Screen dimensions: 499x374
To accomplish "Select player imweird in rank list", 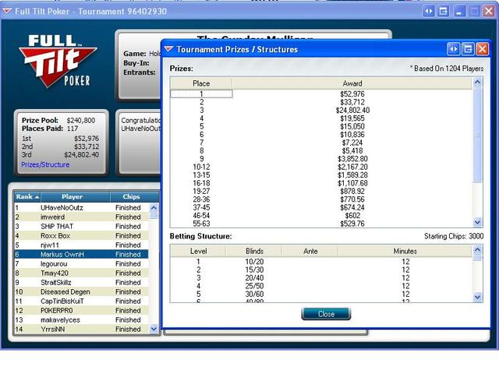I will [81, 217].
